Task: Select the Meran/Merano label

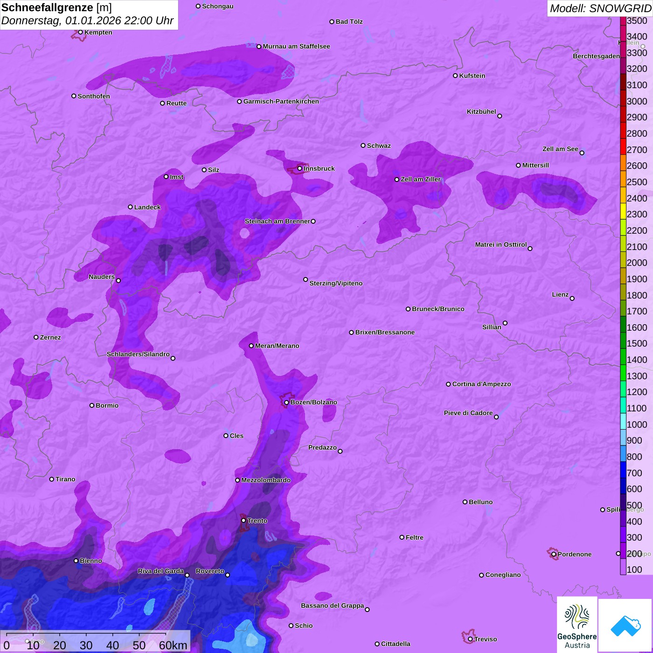Action: point(278,346)
